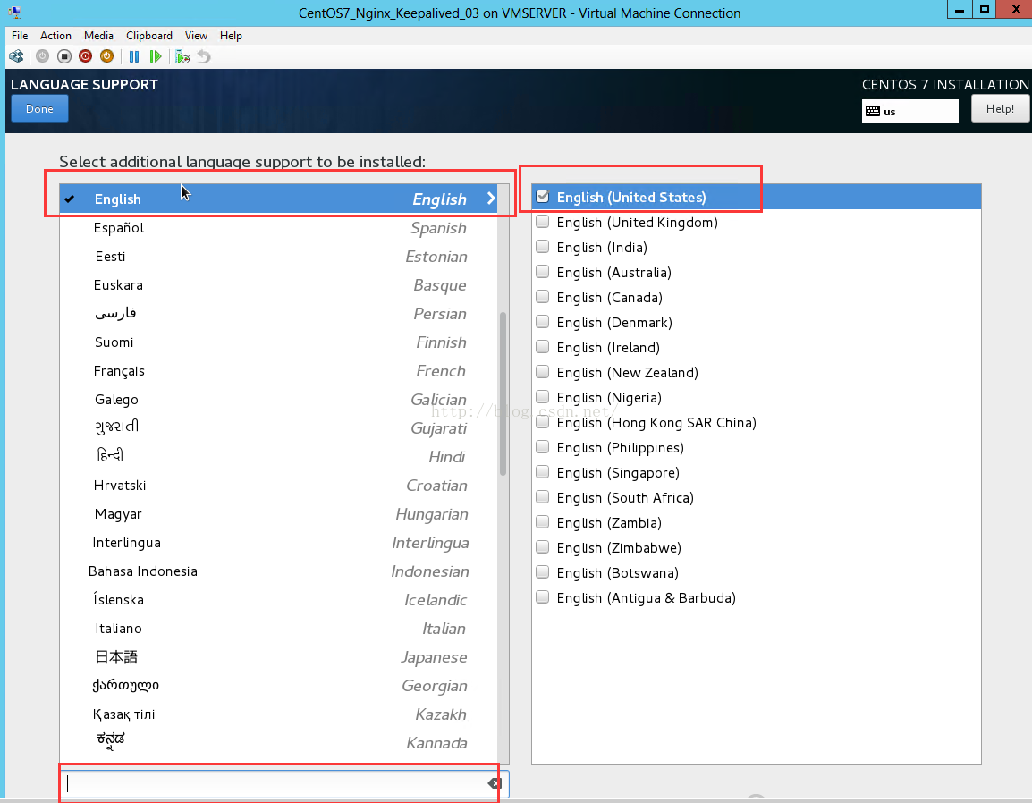Tick English (Philippines) checkbox
Viewport: 1032px width, 803px height.
point(542,446)
